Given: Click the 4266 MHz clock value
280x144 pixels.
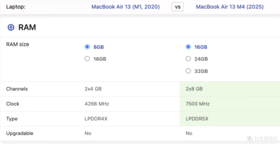Looking at the screenshot, I should pos(97,104).
